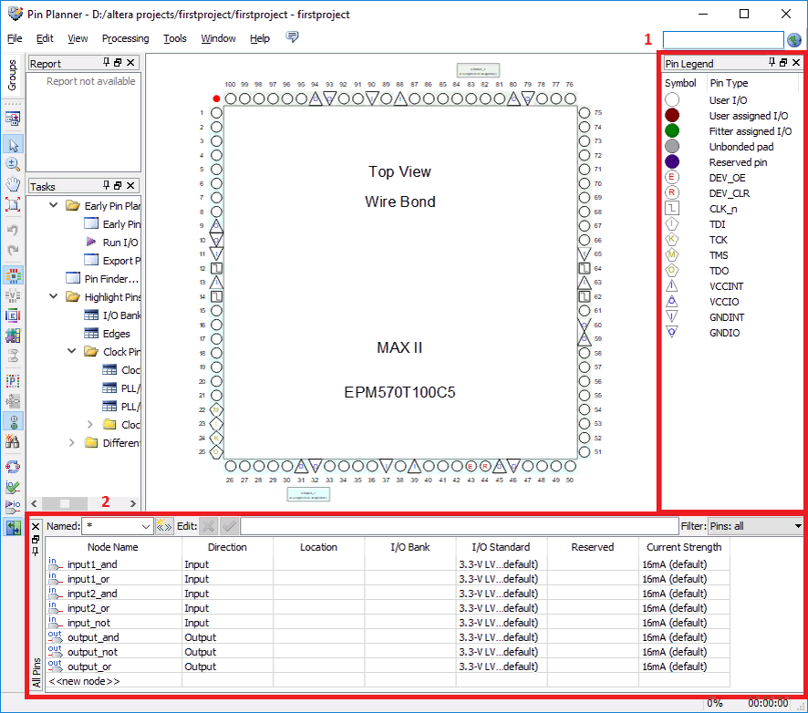Click the Redo arrow in the toolbar

pyautogui.click(x=13, y=251)
